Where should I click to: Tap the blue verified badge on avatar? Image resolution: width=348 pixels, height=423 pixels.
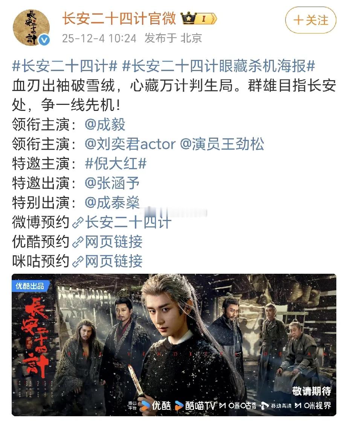[x=44, y=40]
